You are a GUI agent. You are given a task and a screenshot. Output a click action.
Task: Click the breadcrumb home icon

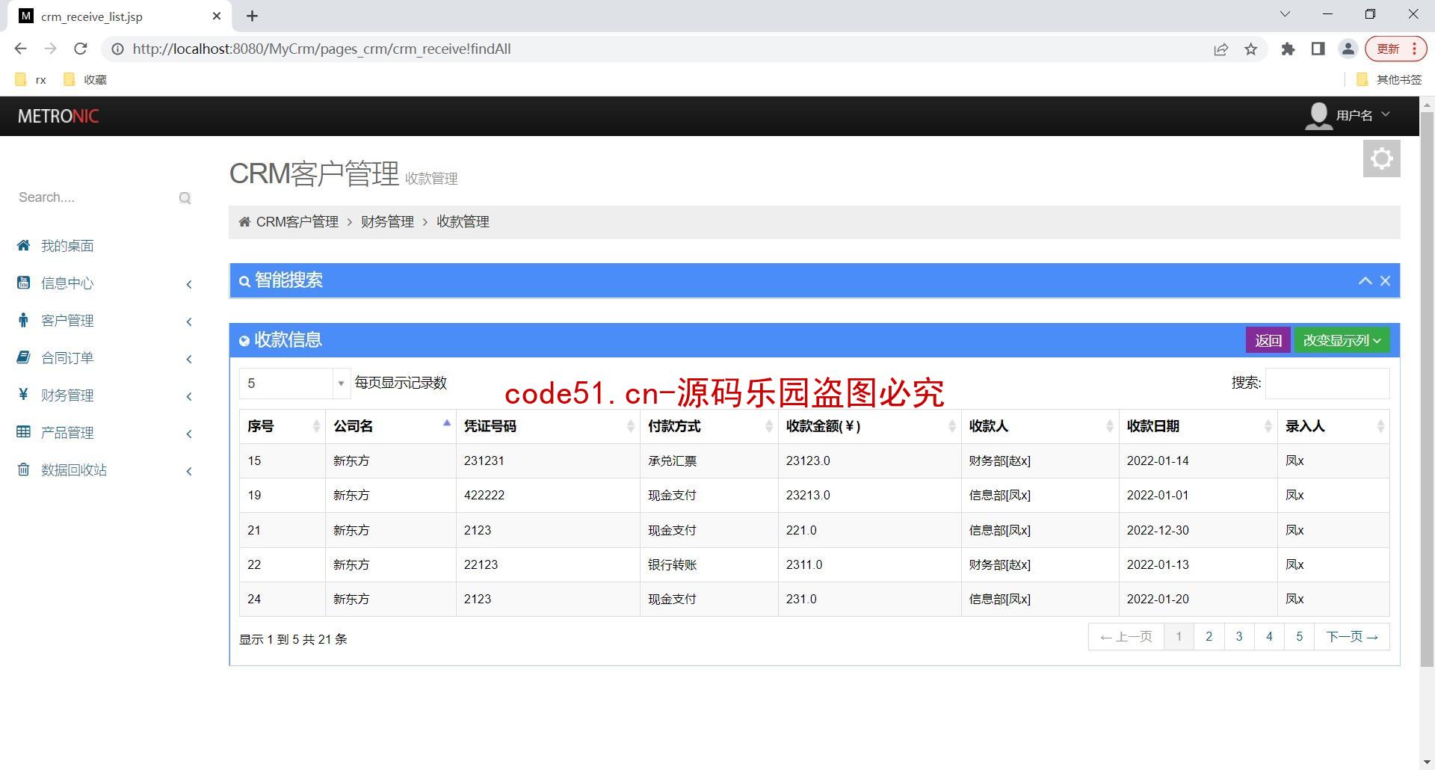[244, 222]
